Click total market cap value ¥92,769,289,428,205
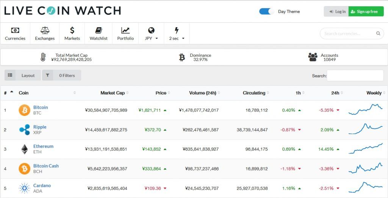This screenshot has height=198, width=388. pyautogui.click(x=71, y=59)
